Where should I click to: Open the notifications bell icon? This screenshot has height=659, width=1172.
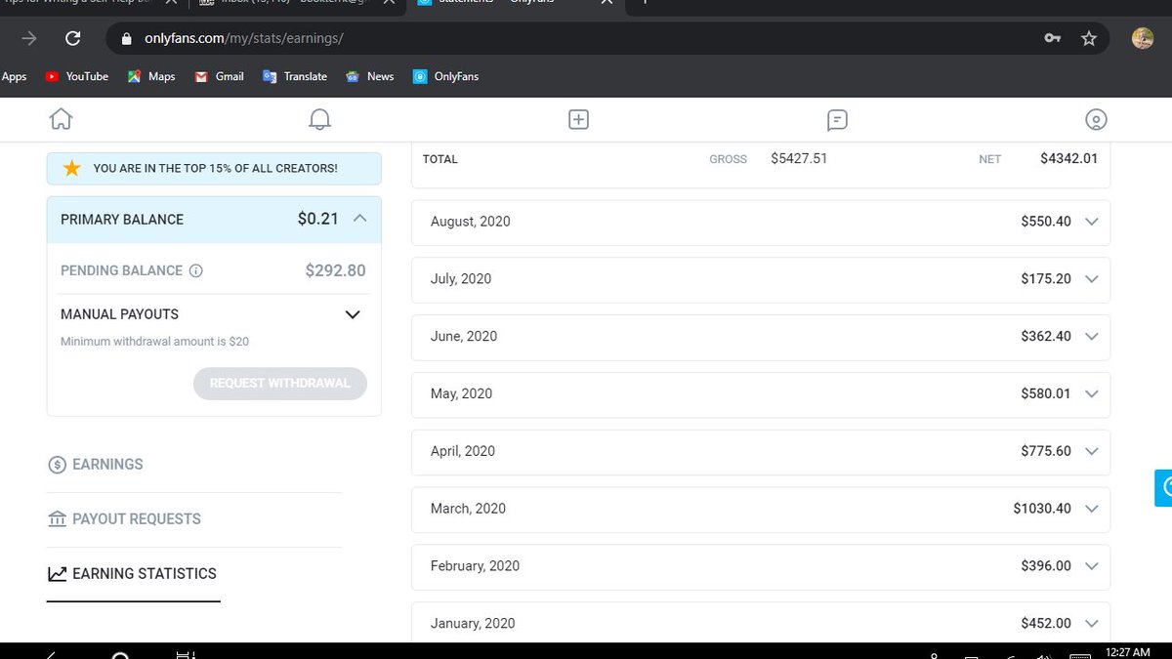[x=319, y=119]
